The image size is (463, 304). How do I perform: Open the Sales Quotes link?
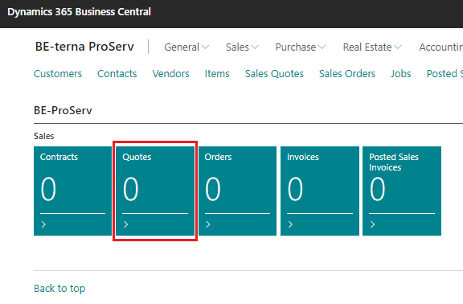tap(274, 73)
